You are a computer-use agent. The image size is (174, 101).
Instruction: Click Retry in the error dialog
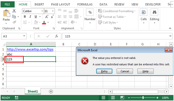coord(104,71)
